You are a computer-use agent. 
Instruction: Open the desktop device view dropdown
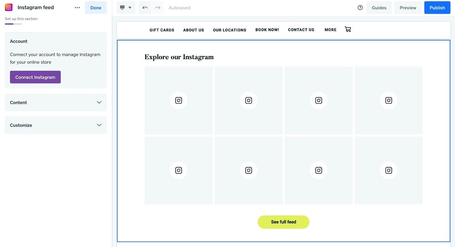(126, 8)
